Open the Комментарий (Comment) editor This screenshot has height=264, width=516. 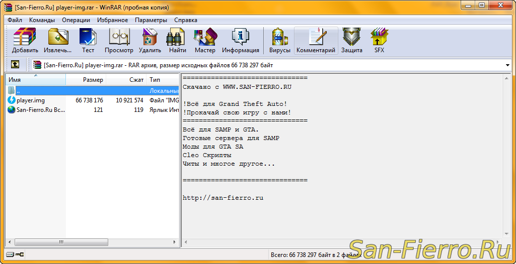point(316,40)
